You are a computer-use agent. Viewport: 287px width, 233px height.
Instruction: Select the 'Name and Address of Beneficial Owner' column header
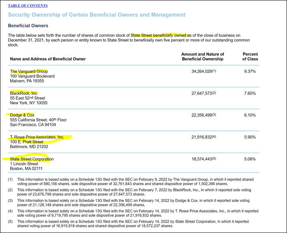(x=48, y=59)
